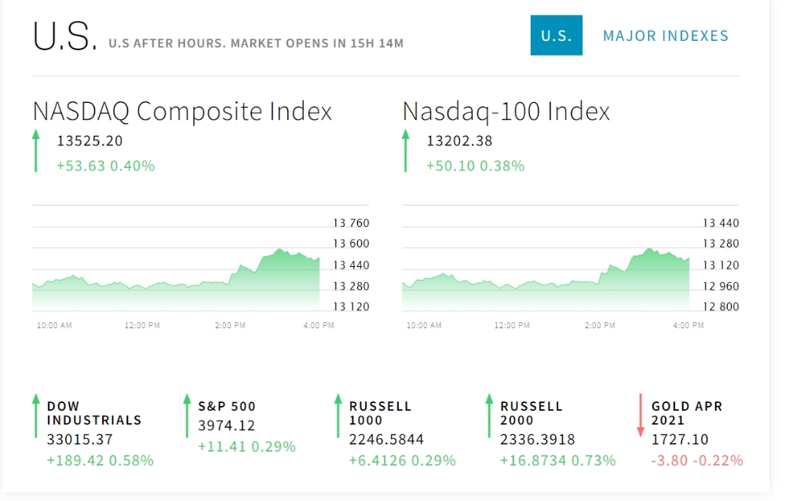785x501 pixels.
Task: Click the NASDAQ Composite value 13525.20
Action: [x=89, y=141]
